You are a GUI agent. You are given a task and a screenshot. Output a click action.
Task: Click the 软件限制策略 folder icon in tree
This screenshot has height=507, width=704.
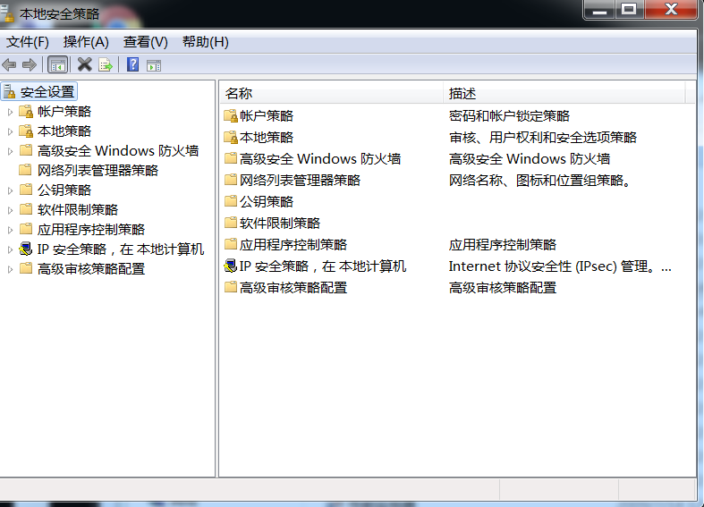point(26,209)
